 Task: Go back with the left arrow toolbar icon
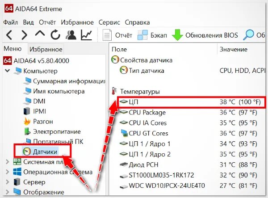point(9,35)
